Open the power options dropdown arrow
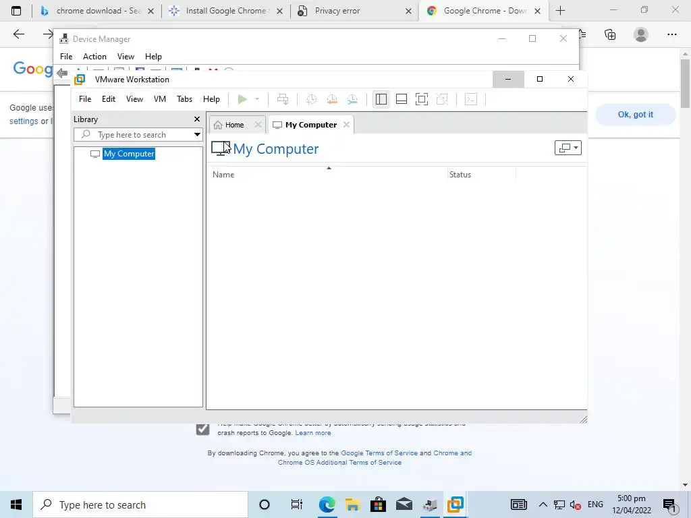The height and width of the screenshot is (518, 691). [257, 99]
